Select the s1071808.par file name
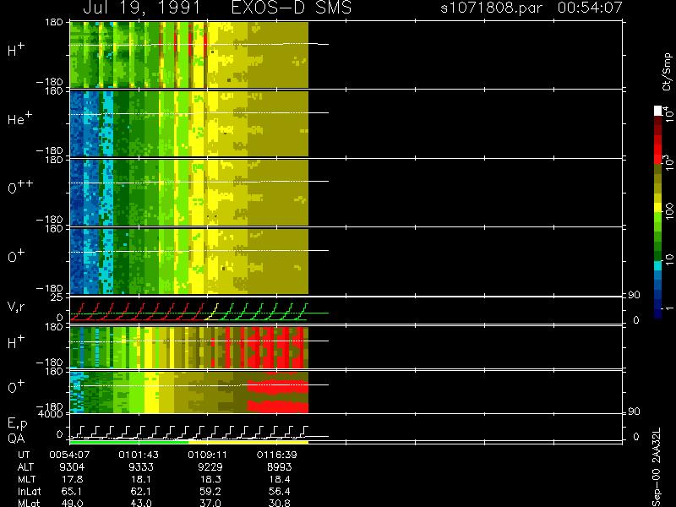676x507 pixels. click(x=491, y=8)
